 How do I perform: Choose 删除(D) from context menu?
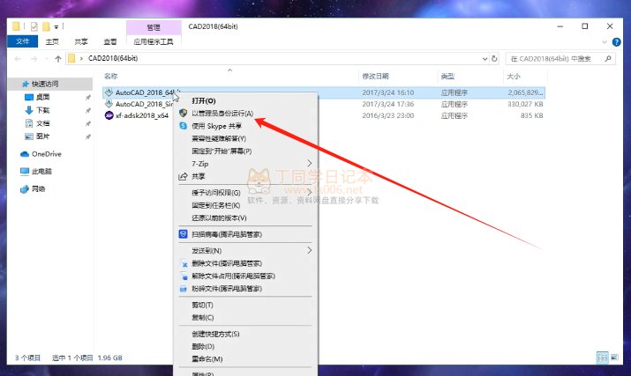click(203, 346)
